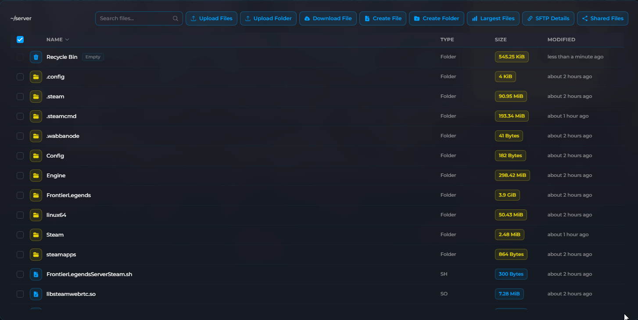This screenshot has width=638, height=320.
Task: Open the Config folder name
Action: pyautogui.click(x=55, y=156)
